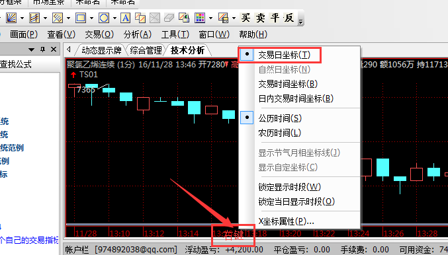Click the lock drawing objects icon

(184, 18)
